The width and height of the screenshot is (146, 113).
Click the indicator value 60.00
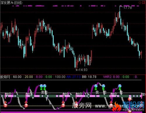pos(17,77)
